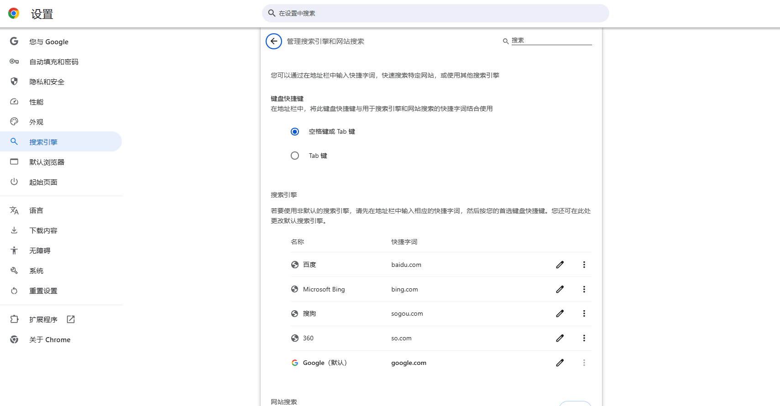The width and height of the screenshot is (780, 406).
Task: Click the 搜索 field for search engines
Action: click(551, 40)
